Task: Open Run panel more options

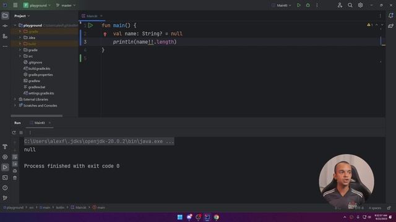Action: click(30, 133)
